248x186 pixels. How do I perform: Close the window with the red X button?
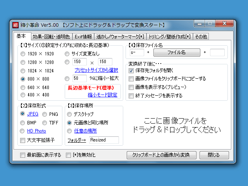(x=224, y=23)
